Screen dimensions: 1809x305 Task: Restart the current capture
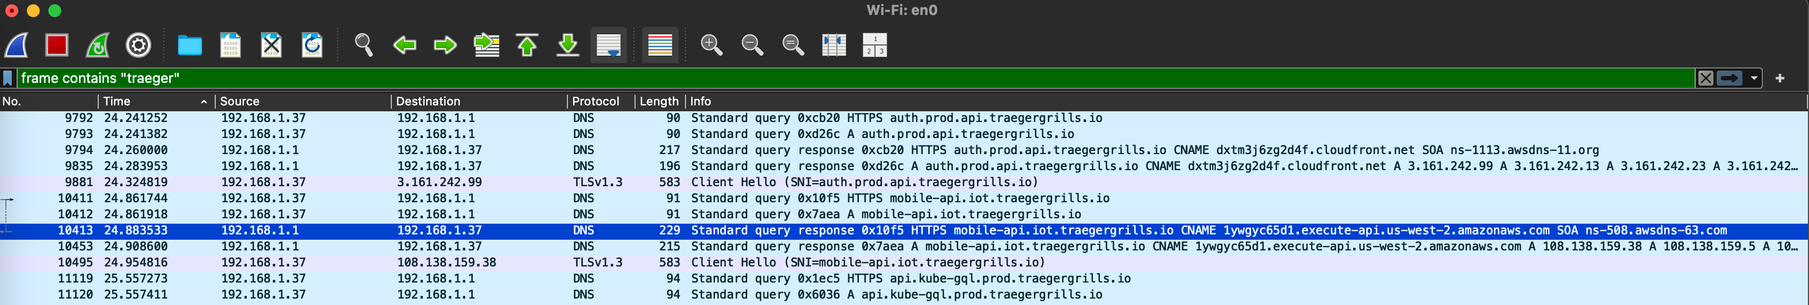click(98, 45)
